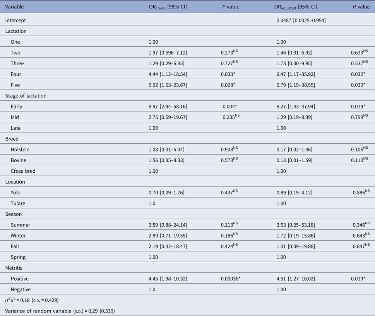Select the Variance of random variable footnote

click(x=60, y=311)
